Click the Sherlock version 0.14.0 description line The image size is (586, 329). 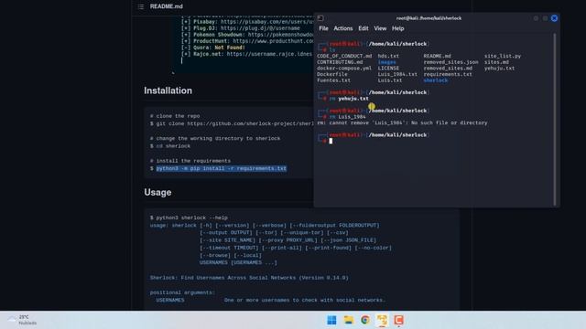pyautogui.click(x=249, y=278)
